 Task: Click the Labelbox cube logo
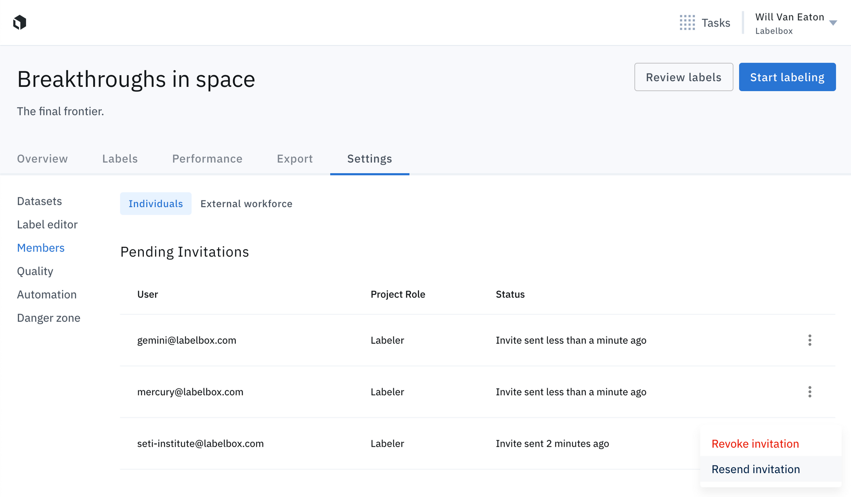click(20, 23)
